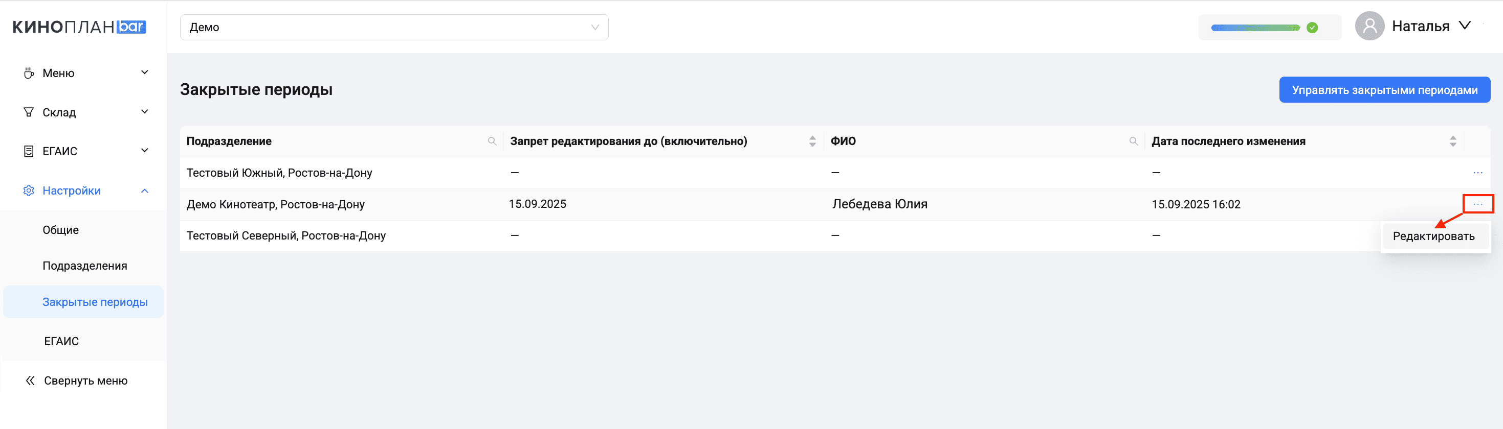1503x429 pixels.
Task: Click Управлять закрытыми периодами button
Action: pos(1384,90)
